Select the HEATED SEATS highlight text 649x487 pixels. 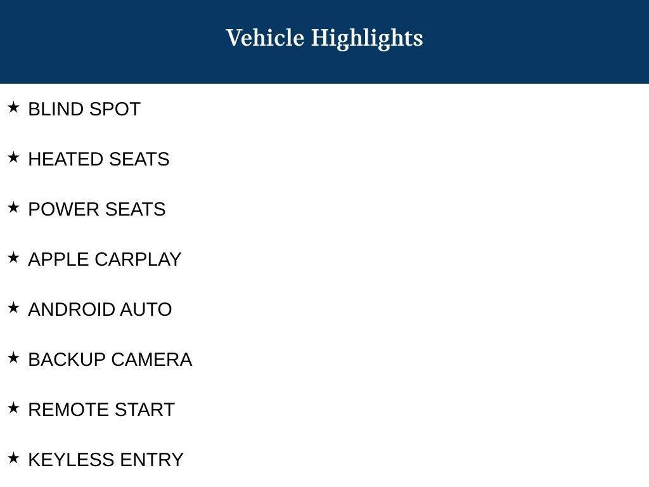tap(99, 159)
